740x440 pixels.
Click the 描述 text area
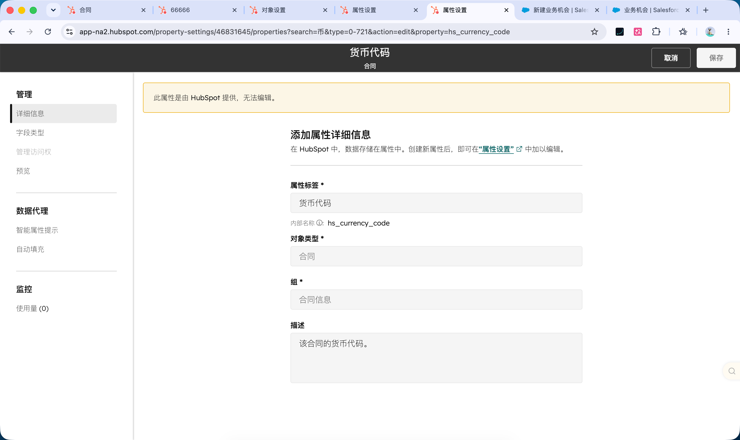point(436,358)
